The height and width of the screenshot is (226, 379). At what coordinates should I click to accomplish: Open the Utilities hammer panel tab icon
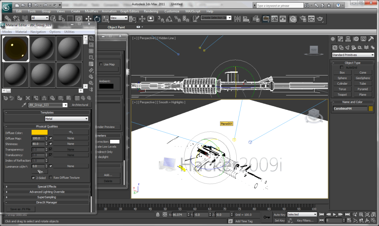click(371, 39)
